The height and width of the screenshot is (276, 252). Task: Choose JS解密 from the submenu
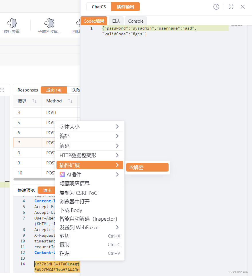click(147, 167)
